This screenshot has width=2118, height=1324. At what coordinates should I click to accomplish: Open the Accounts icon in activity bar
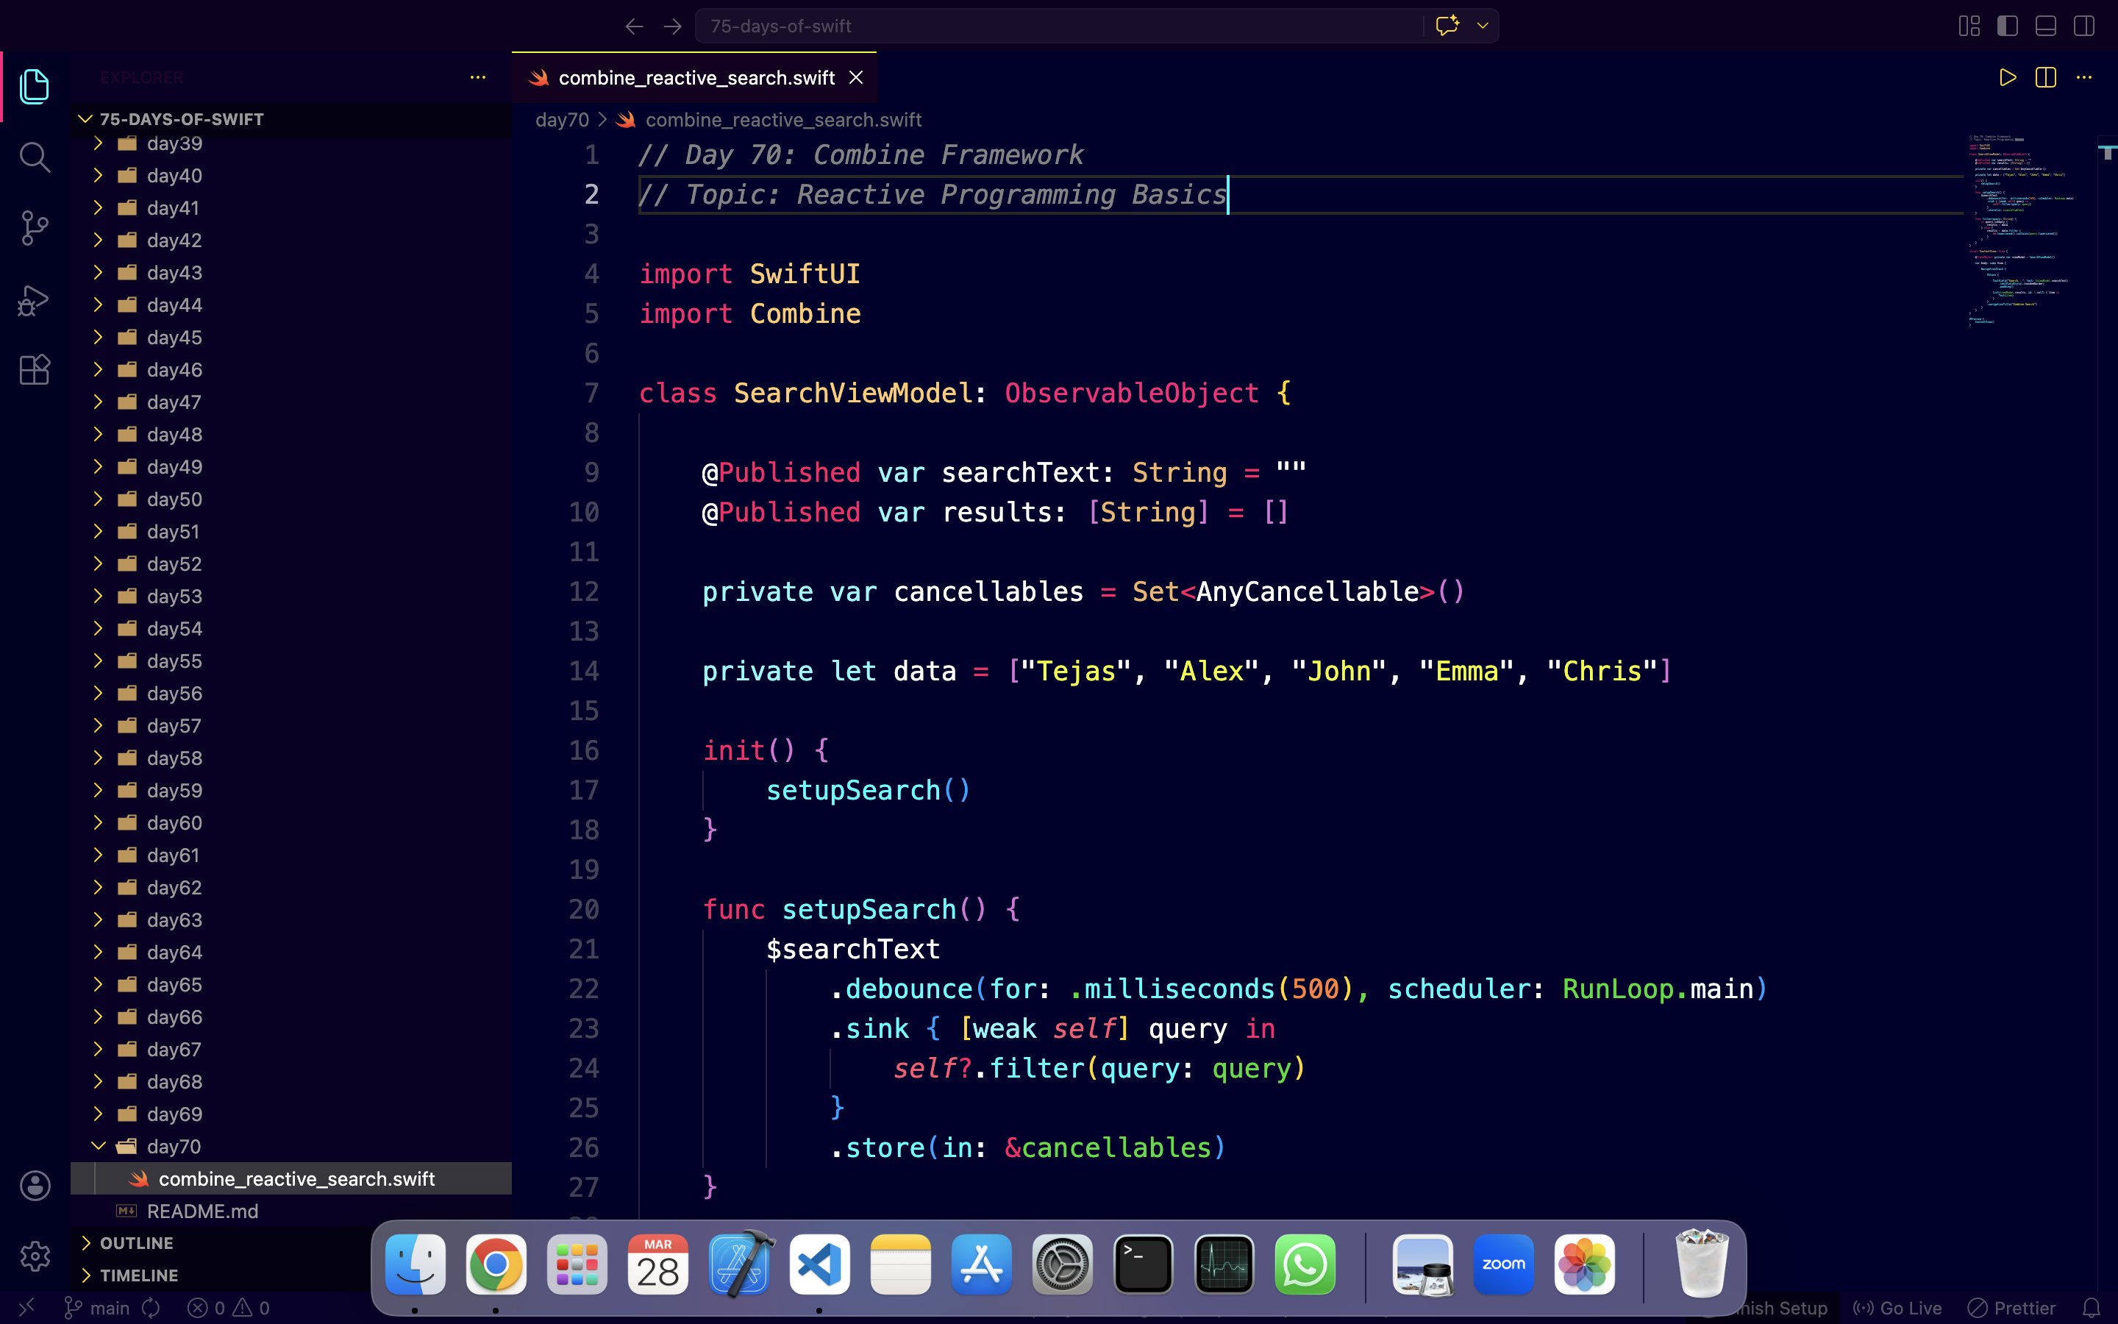point(34,1186)
